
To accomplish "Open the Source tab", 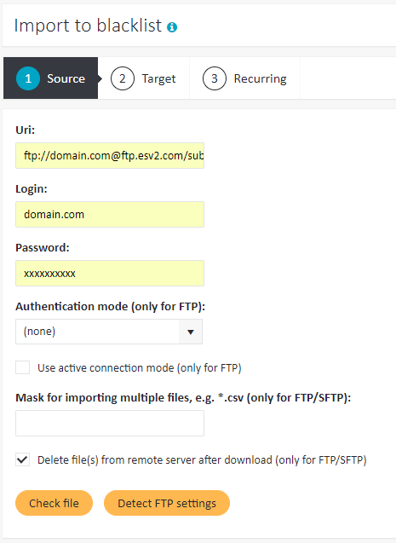I will point(51,78).
